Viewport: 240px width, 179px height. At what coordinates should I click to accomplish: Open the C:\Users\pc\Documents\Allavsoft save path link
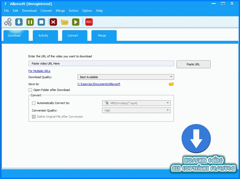[x=99, y=84]
